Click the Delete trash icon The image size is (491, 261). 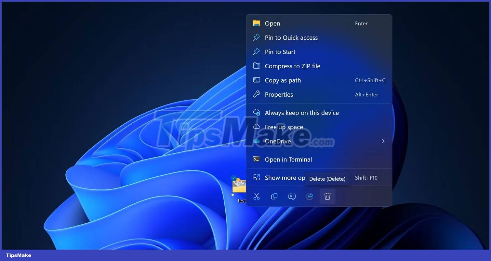pos(327,196)
